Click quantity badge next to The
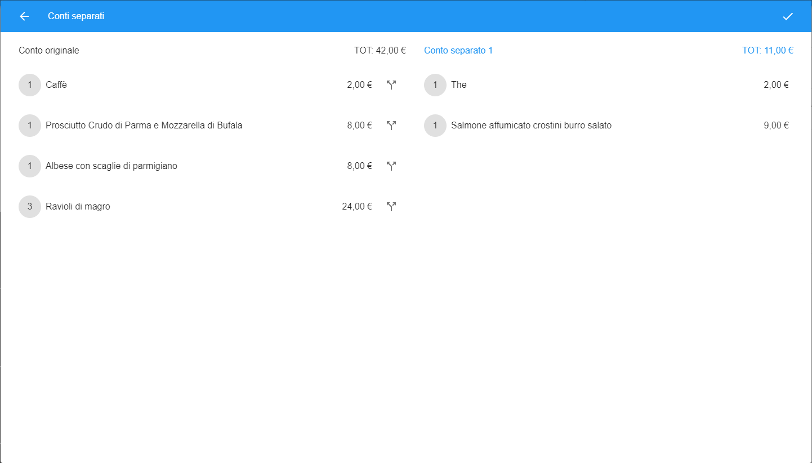This screenshot has height=463, width=812. click(435, 85)
